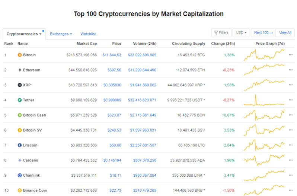Click the Litecoin logo icon
This screenshot has height=196, width=297.
point(20,145)
